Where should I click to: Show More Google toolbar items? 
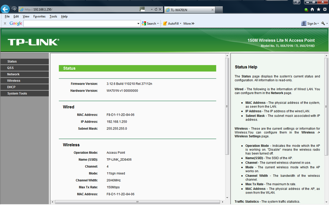pyautogui.click(x=189, y=23)
